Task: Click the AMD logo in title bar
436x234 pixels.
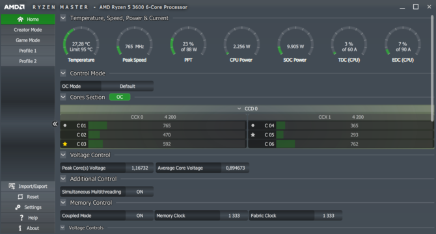Action: click(x=14, y=7)
